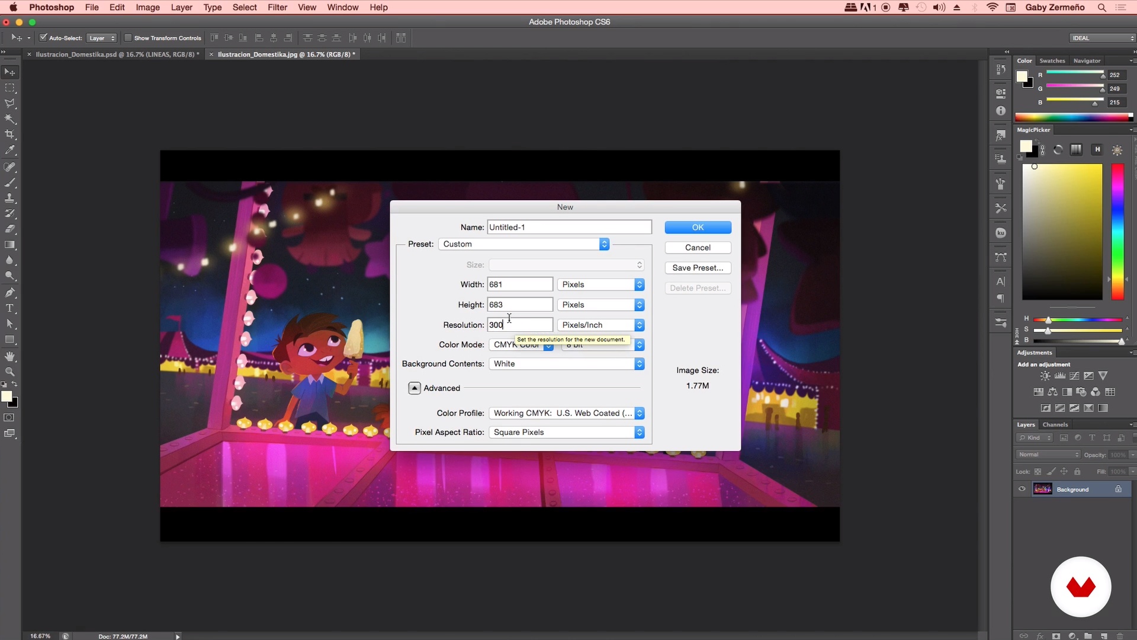Screen dimensions: 1137x640
Task: Click the Height input field
Action: (520, 305)
